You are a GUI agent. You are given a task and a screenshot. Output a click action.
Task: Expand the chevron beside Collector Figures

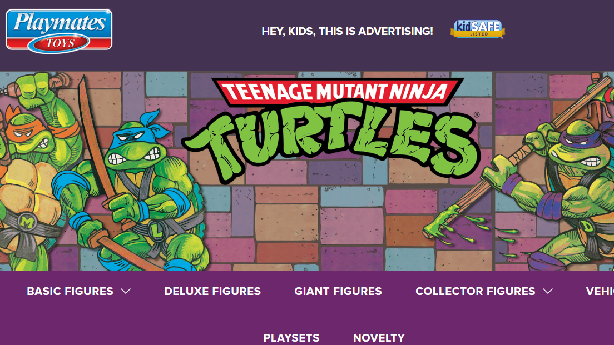click(548, 291)
